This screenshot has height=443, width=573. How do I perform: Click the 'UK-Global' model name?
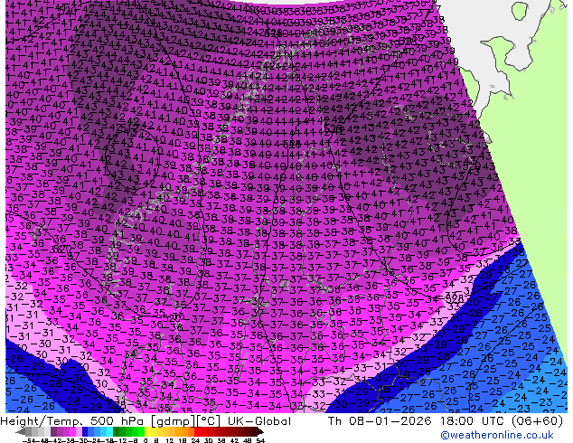point(259,421)
